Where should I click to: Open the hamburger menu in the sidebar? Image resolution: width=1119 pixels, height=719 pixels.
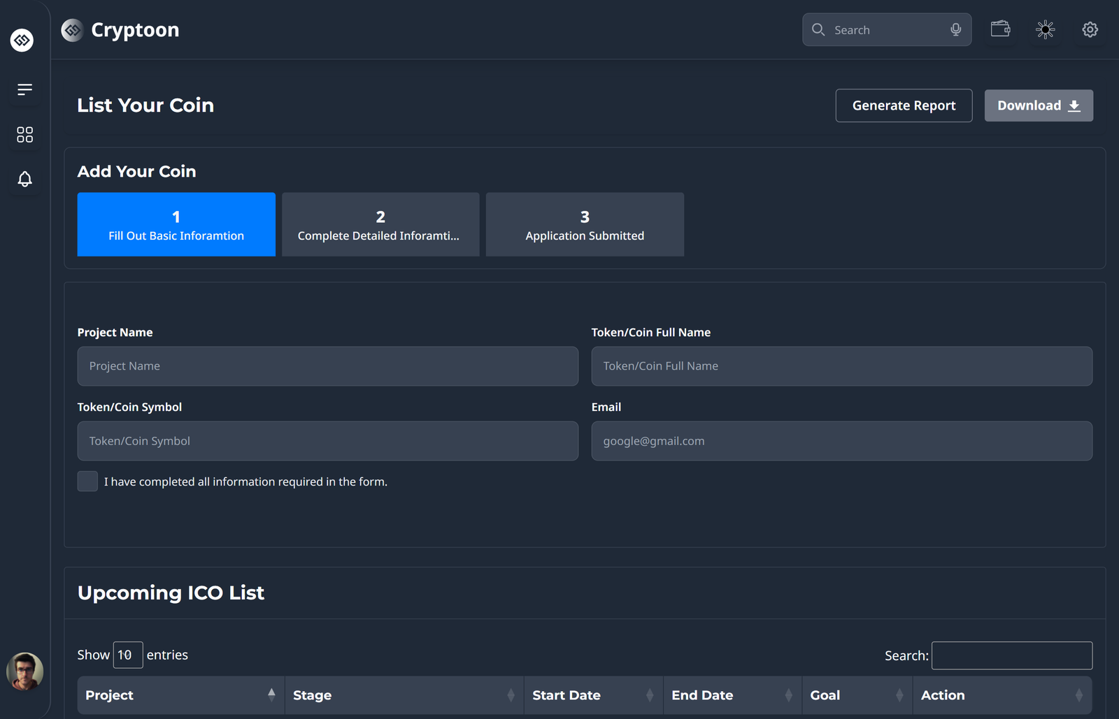point(24,89)
